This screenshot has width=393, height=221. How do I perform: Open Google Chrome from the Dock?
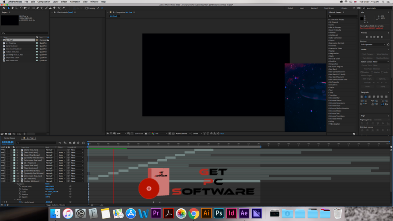(194, 213)
